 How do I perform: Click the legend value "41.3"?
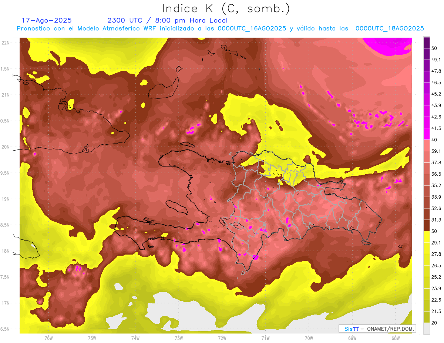(x=436, y=128)
